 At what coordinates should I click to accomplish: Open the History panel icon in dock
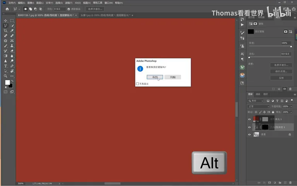(242, 19)
